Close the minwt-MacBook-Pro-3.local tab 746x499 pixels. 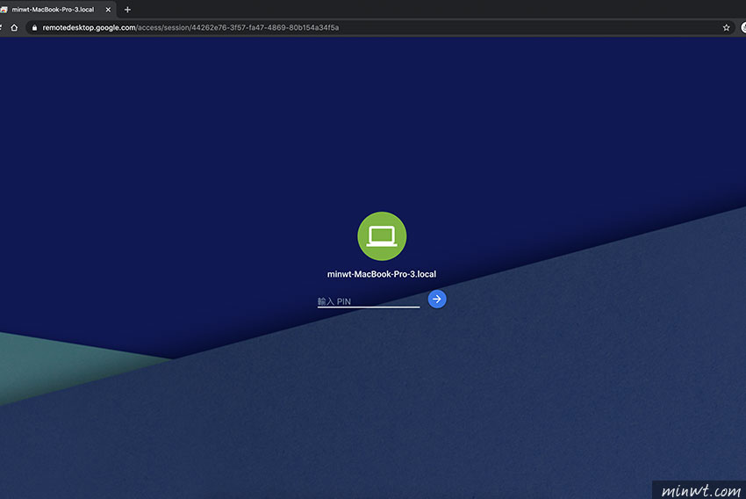(108, 10)
